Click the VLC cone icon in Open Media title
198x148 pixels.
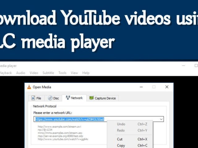coord(29,87)
